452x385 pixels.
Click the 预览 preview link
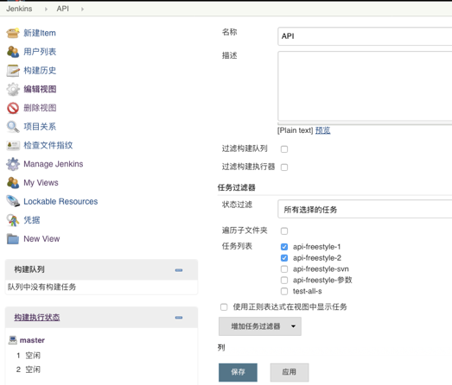(x=322, y=130)
